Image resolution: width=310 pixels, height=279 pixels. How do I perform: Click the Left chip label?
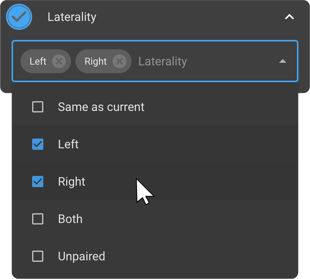click(x=38, y=61)
